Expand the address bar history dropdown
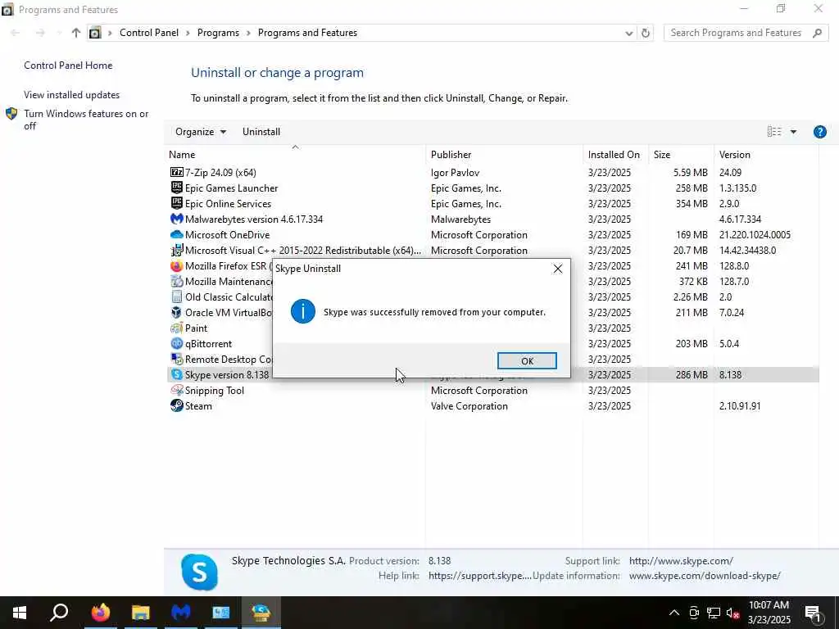Image resolution: width=839 pixels, height=629 pixels. point(628,33)
